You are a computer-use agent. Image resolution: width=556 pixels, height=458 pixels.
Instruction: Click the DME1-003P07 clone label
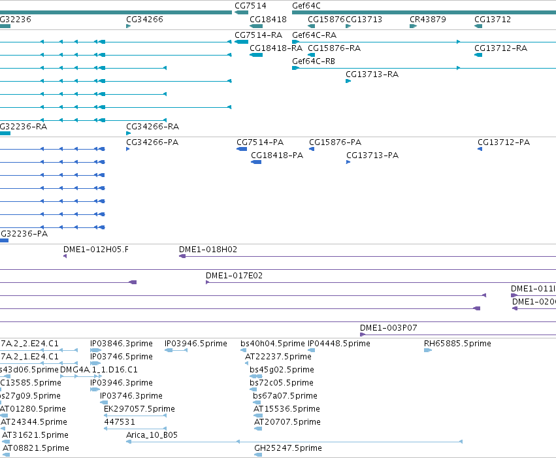click(x=388, y=328)
